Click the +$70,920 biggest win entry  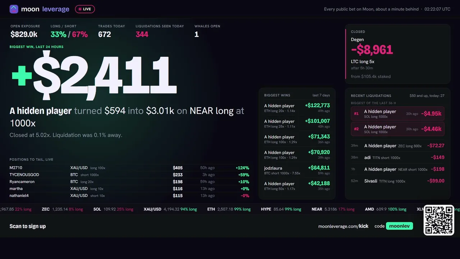pyautogui.click(x=297, y=154)
